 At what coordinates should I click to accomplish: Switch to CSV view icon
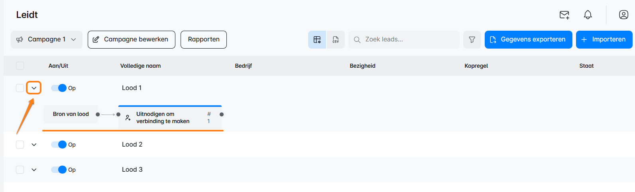click(x=336, y=39)
